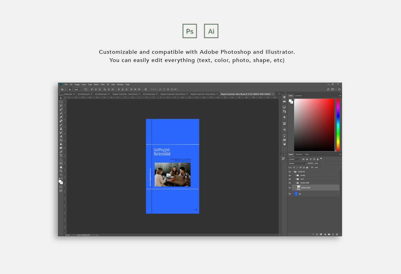Select the Eraser tool

pyautogui.click(x=61, y=136)
